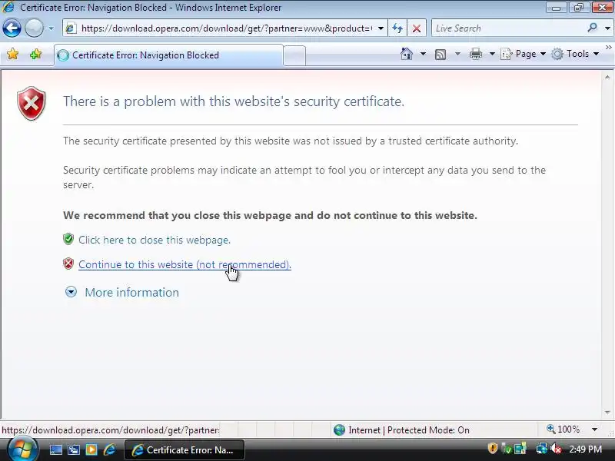Screen dimensions: 615x461
Task: Click the Print icon
Action: coord(475,54)
